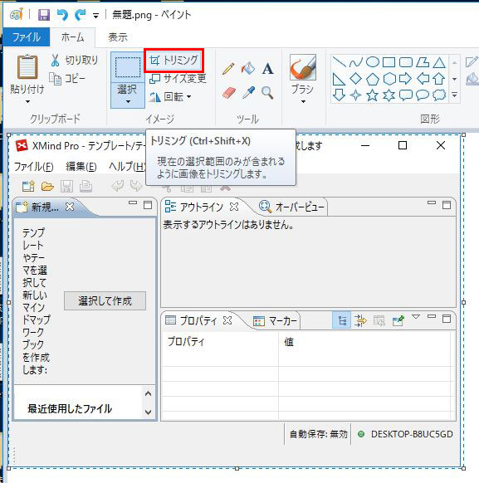Switch to the マーカー tab
The height and width of the screenshot is (483, 479).
[275, 321]
